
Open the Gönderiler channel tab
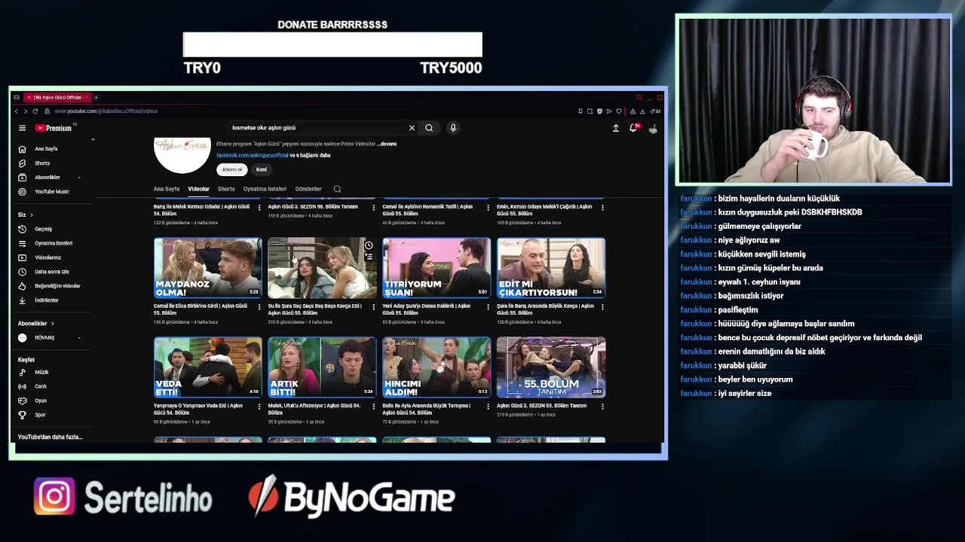coord(308,189)
